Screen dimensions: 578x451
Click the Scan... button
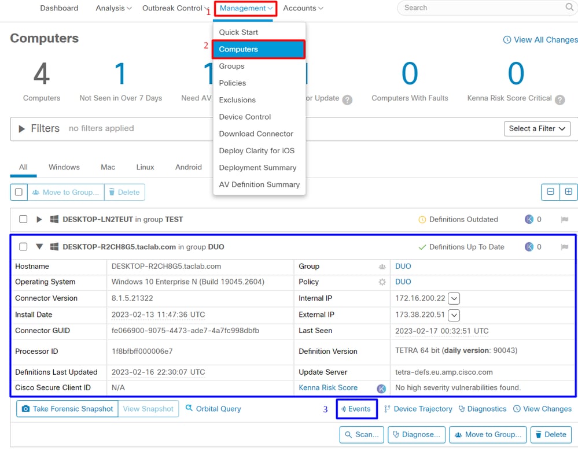pos(362,434)
